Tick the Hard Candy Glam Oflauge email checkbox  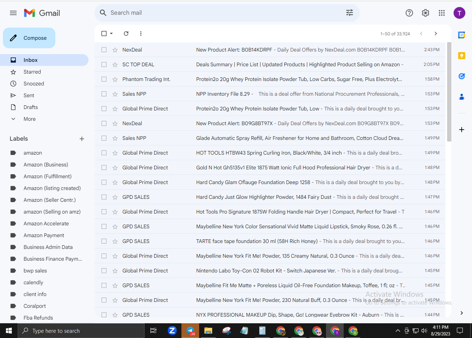pos(104,182)
